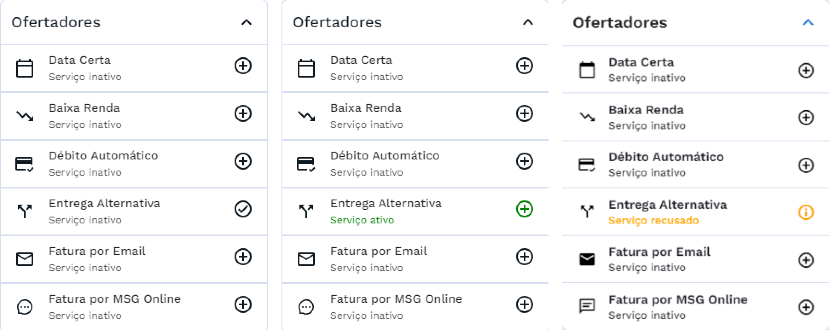Click the Débito Automático row in middle panel
The width and height of the screenshot is (830, 330).
click(x=385, y=163)
